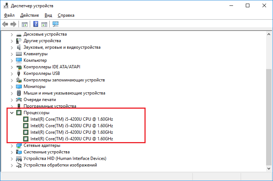The width and height of the screenshot is (273, 181).
Task: Select the third Intel i5-4200U processor entry
Action: (x=72, y=132)
